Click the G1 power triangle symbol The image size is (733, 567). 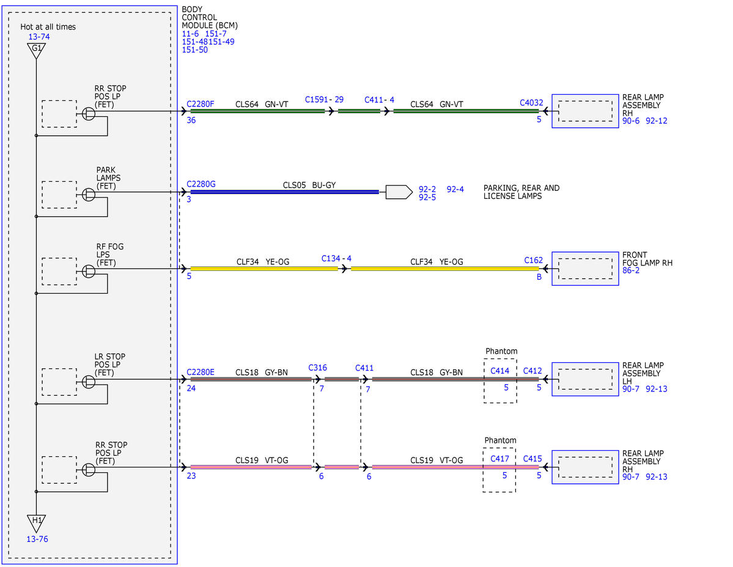pyautogui.click(x=36, y=50)
